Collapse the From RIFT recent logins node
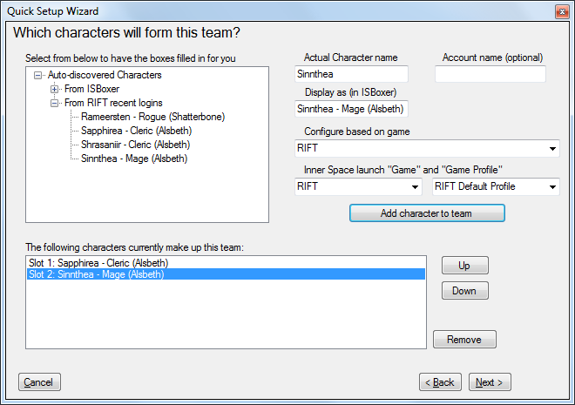 (54, 103)
